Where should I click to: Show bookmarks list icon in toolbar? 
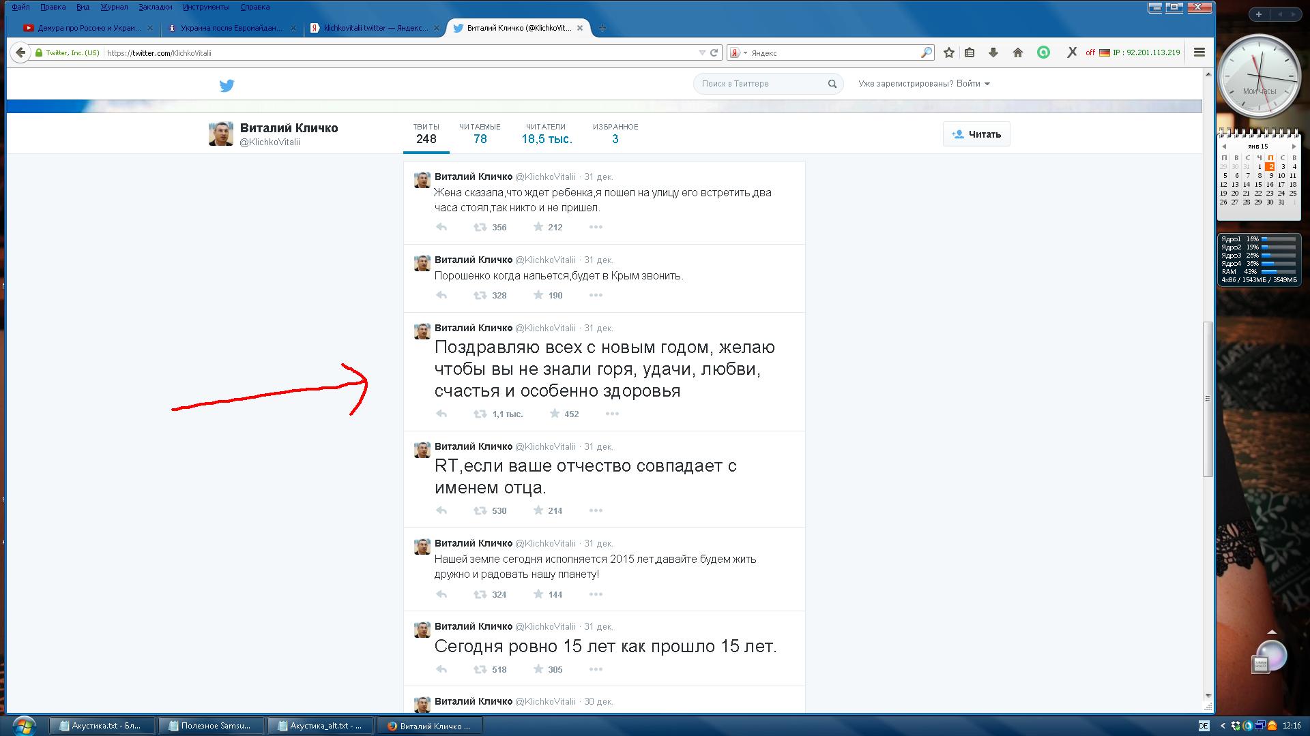coord(970,52)
